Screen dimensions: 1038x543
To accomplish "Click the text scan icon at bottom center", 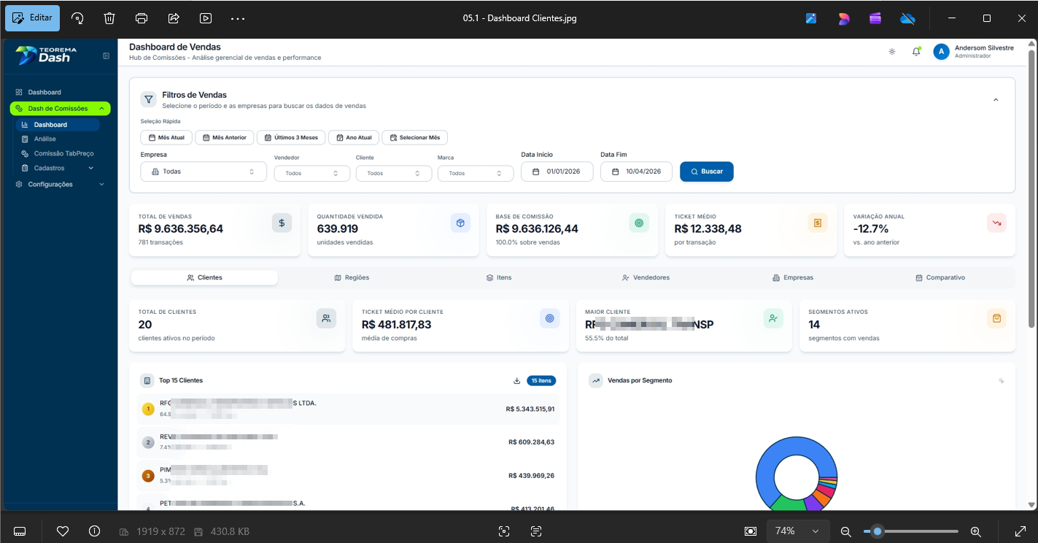I will point(536,531).
